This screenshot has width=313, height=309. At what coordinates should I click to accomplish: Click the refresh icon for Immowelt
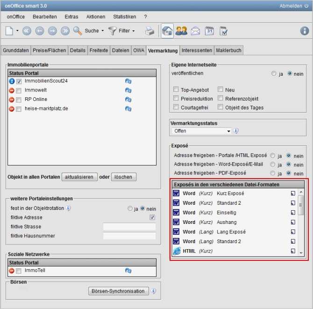(x=128, y=90)
